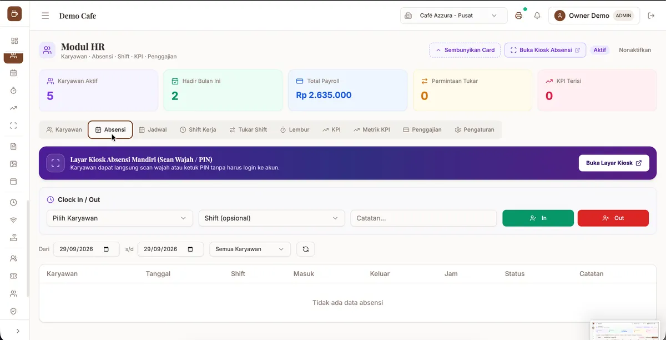This screenshot has width=666, height=340.
Task: Open the Café Azzura - Pusat branch dropdown
Action: (454, 16)
